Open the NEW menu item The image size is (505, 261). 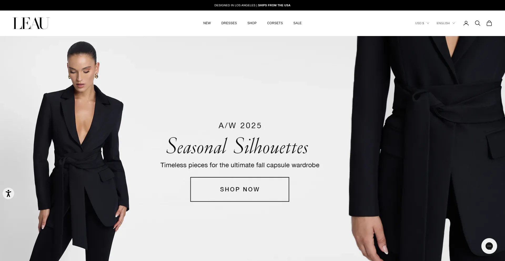207,23
